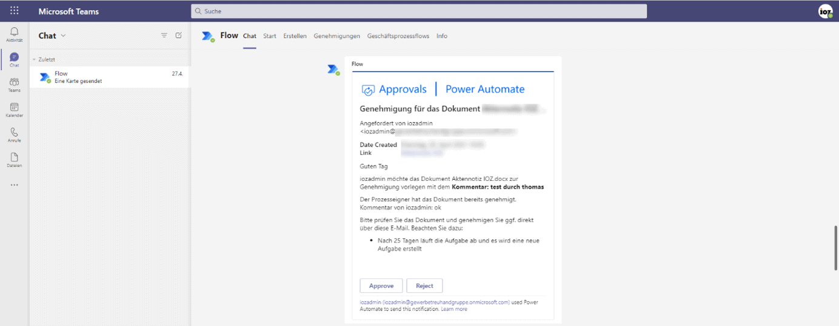Expand the Chat title dropdown chevron
Viewport: 839px width, 326px height.
[x=64, y=36]
